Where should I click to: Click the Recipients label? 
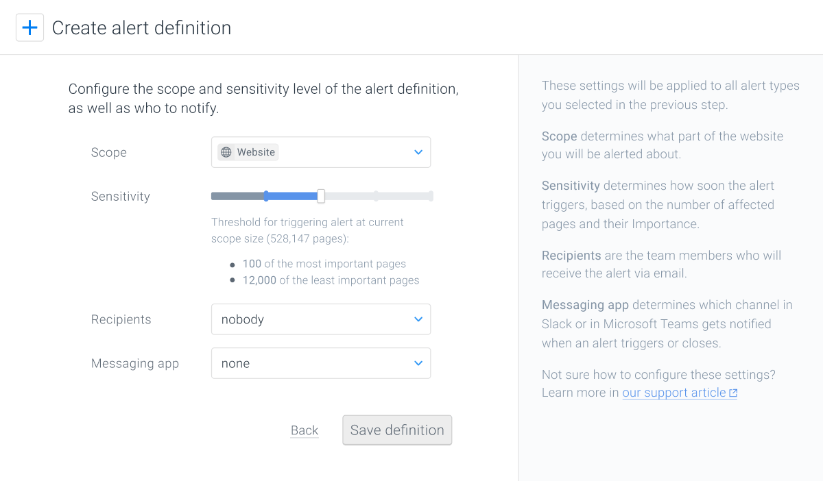(121, 319)
